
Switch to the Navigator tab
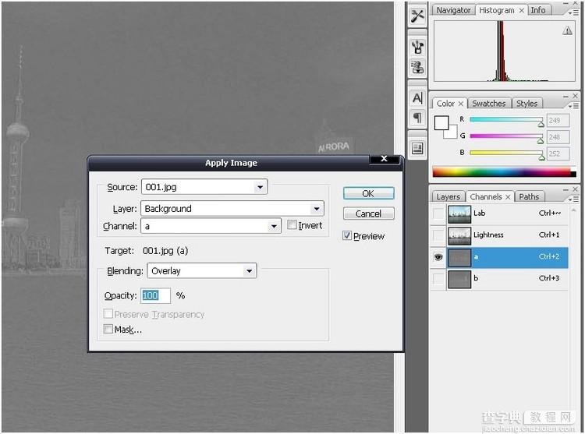453,10
